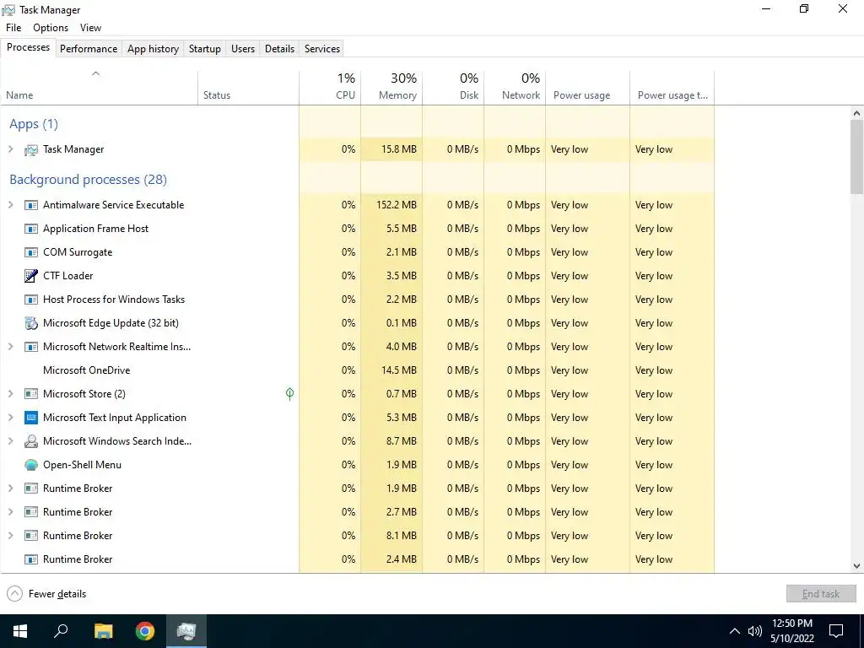Screen dimensions: 864x648
Task: Open the Options menu
Action: click(x=51, y=28)
